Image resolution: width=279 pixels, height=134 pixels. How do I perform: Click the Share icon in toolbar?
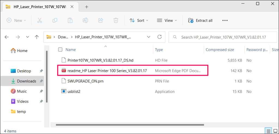tap(101, 20)
